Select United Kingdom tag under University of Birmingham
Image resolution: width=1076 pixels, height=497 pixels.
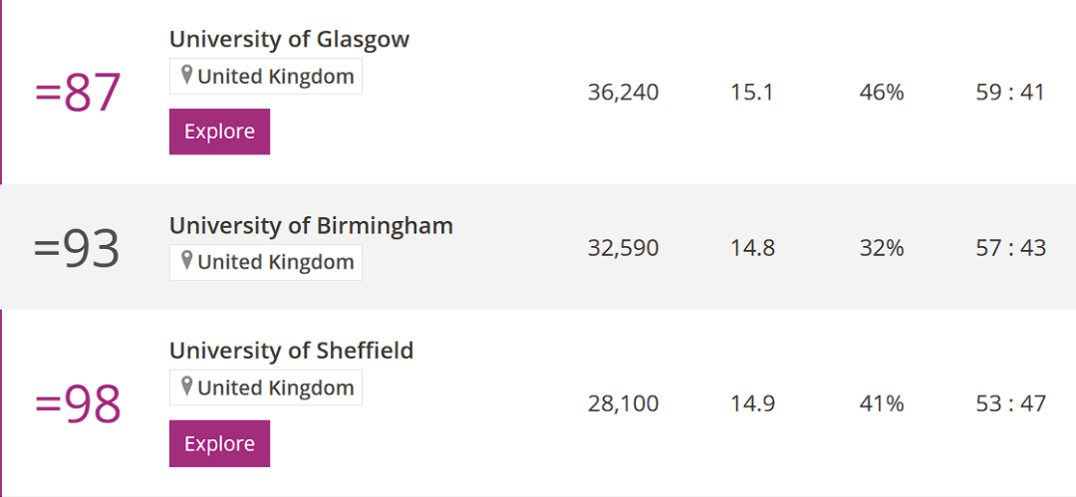pos(266,262)
